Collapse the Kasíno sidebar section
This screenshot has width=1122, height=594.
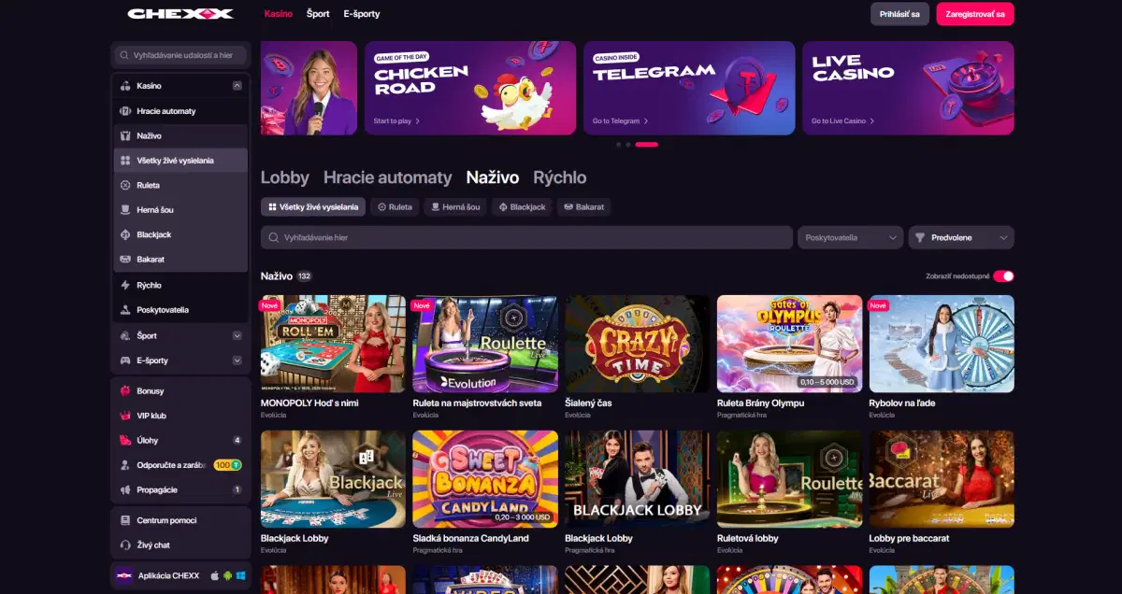click(x=237, y=86)
